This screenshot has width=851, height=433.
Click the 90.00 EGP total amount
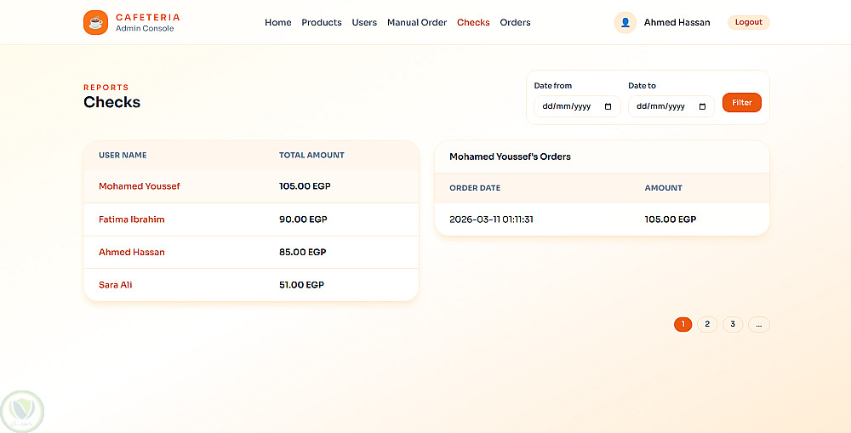click(303, 219)
